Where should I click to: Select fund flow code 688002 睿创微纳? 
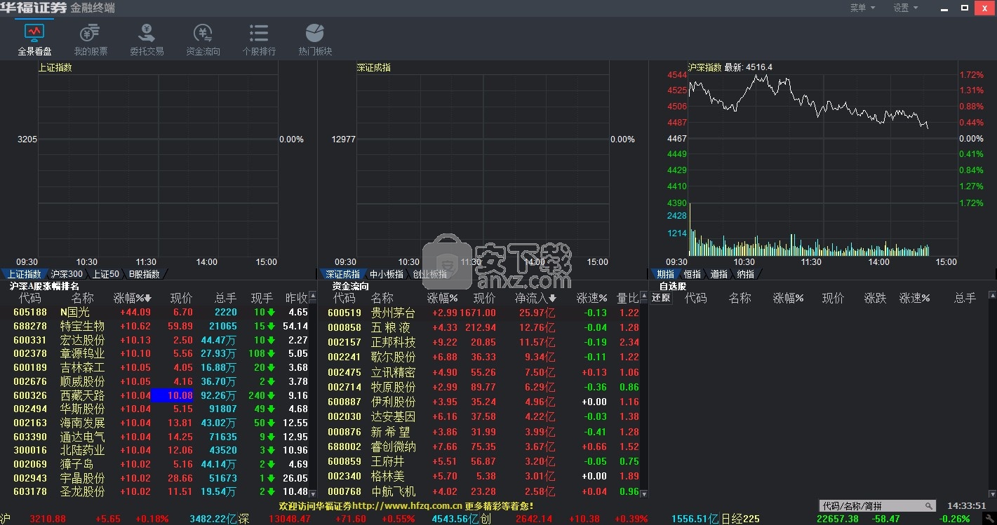344,447
